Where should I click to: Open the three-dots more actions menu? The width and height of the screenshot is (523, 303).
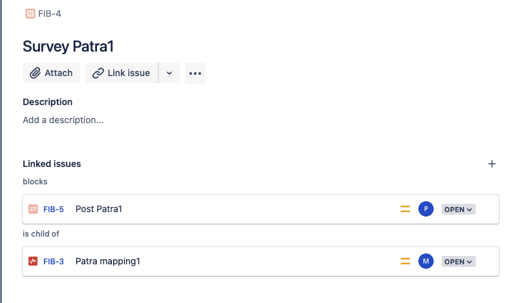coord(195,73)
